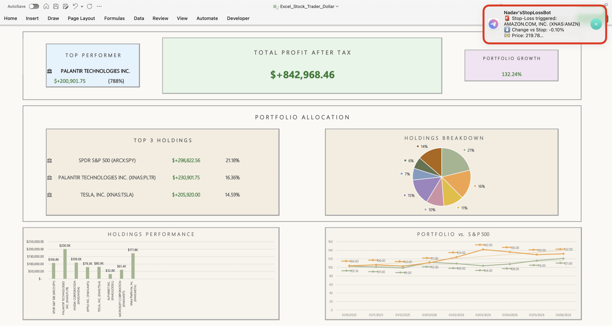Open the Nadav'sStopLossBot notification title
This screenshot has height=326, width=612.
pos(527,13)
